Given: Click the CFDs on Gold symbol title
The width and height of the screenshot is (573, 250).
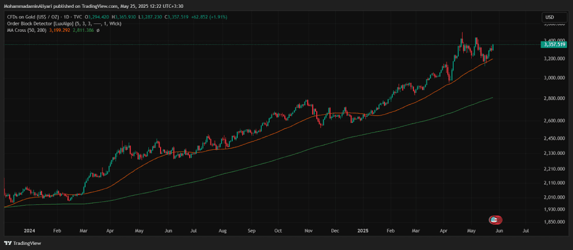Looking at the screenshot, I should tap(31, 17).
